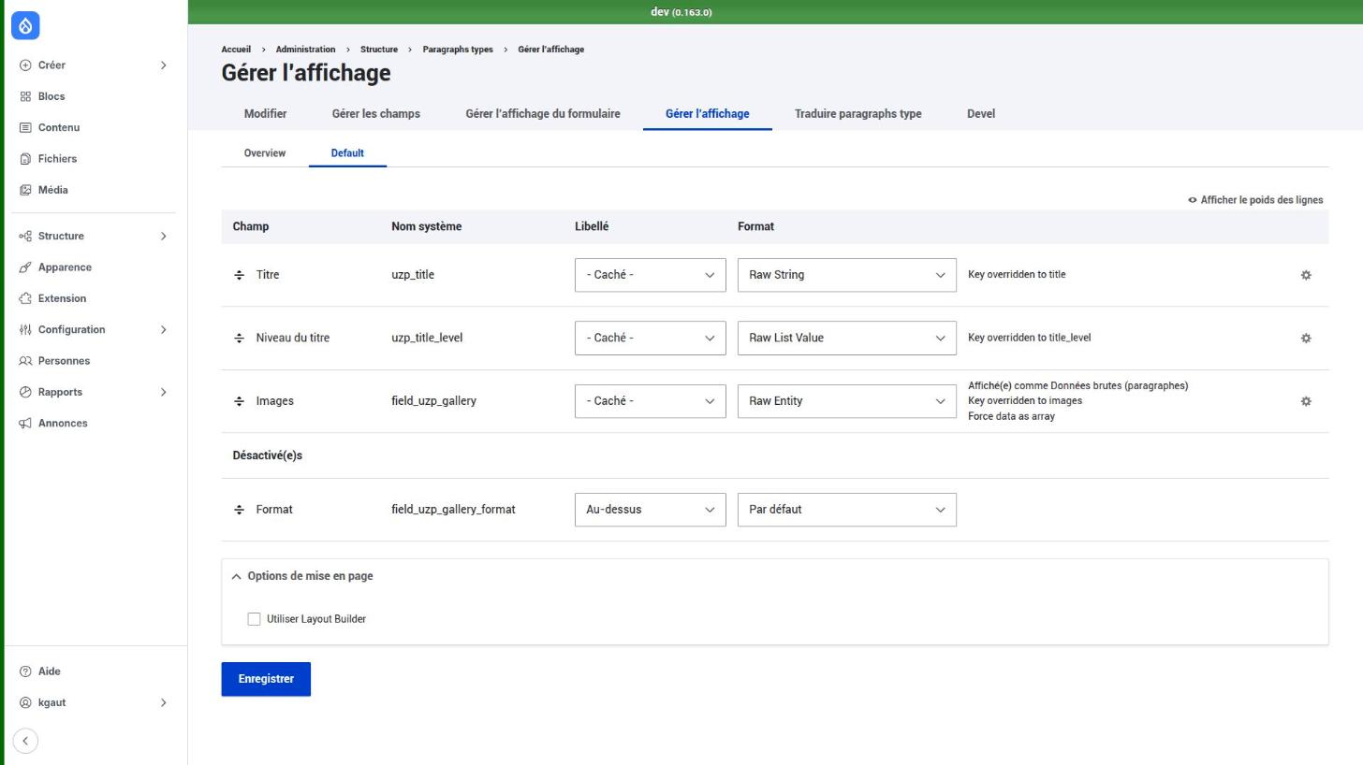
Task: Open settings gear for Niveau du titre row
Action: pos(1306,338)
